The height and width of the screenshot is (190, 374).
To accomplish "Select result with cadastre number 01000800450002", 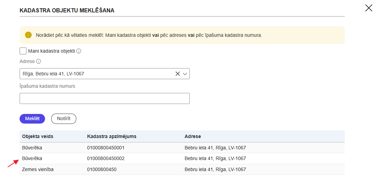I will [x=106, y=159].
